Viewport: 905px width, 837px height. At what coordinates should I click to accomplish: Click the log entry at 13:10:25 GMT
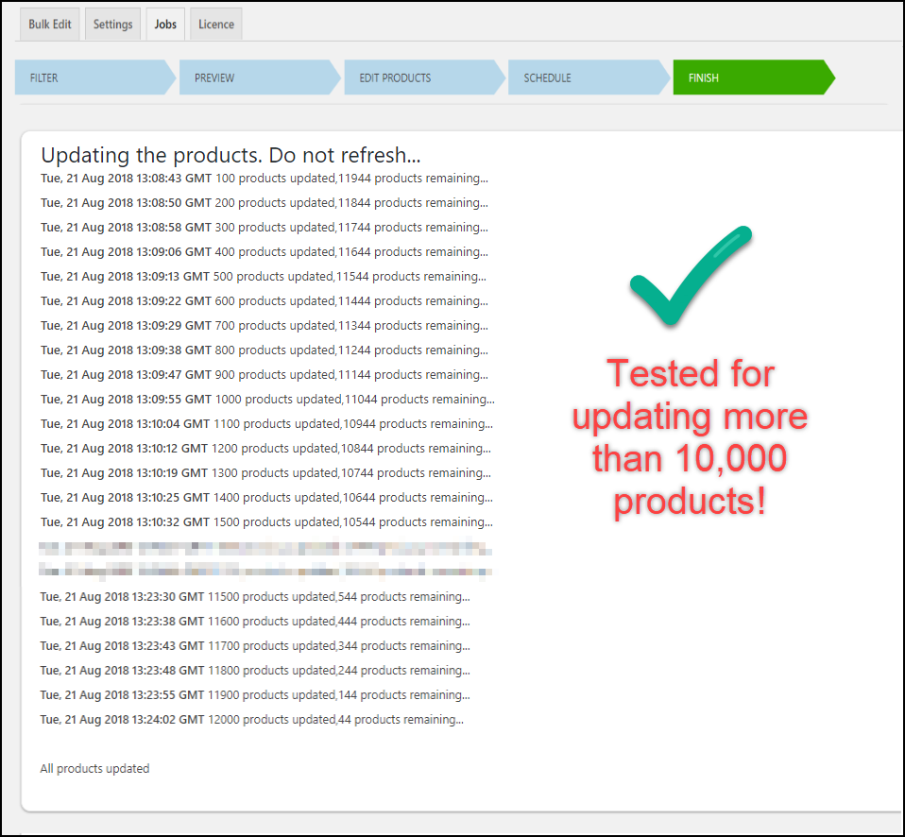[x=266, y=498]
